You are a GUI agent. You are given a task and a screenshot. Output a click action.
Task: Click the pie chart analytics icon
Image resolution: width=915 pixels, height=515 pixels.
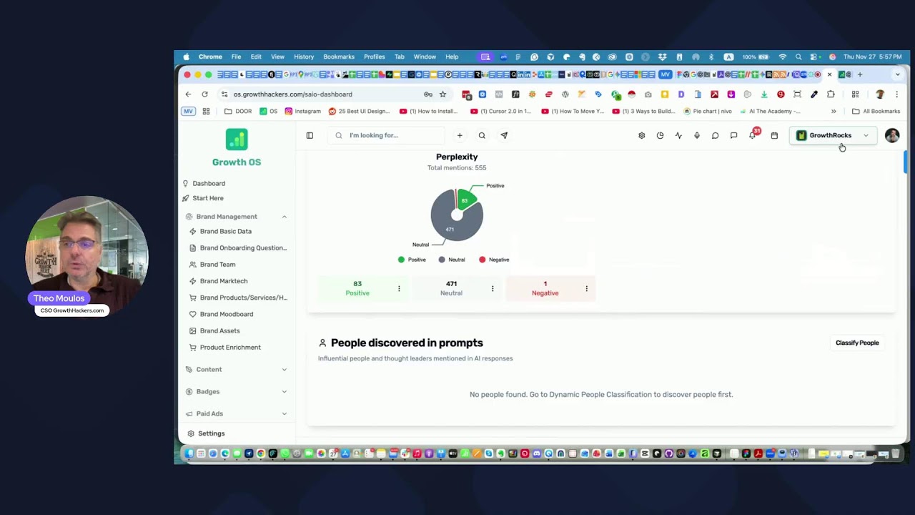click(x=660, y=135)
